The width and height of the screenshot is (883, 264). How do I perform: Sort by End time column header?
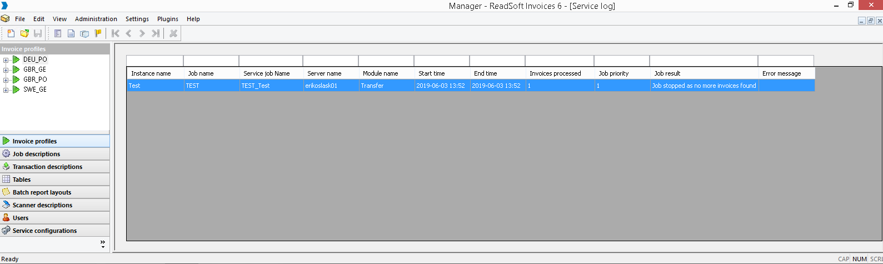click(x=497, y=73)
